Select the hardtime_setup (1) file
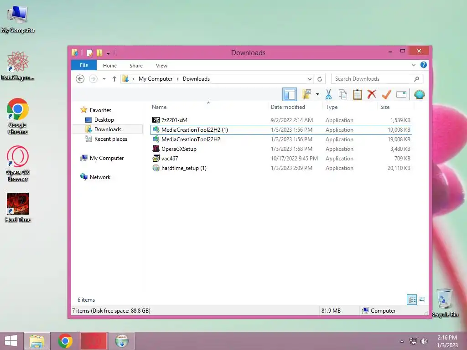 tap(281, 168)
